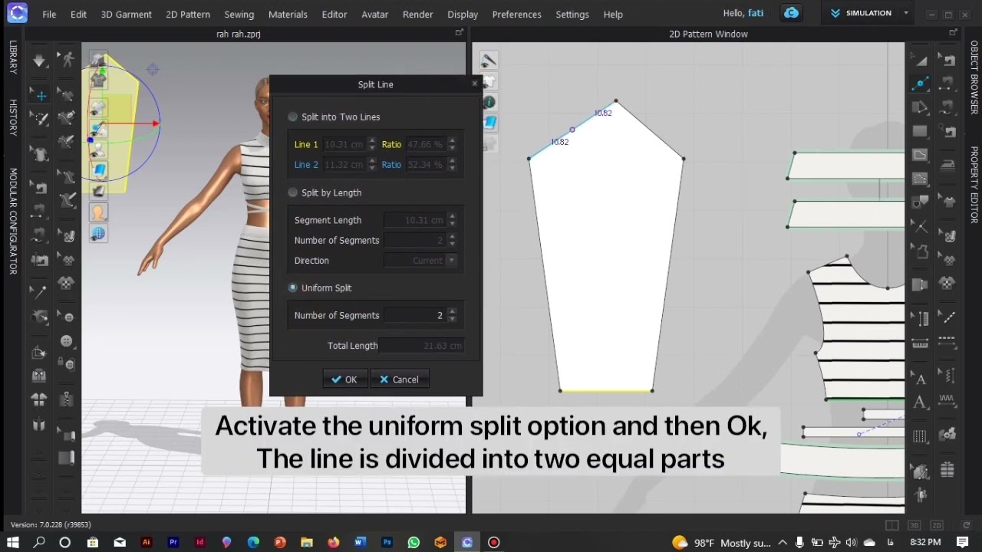
Task: Click the Uniform Split Number of Segments field
Action: (414, 315)
